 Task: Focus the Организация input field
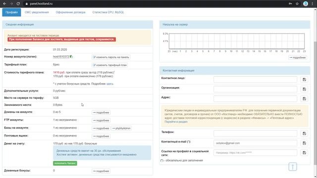[x=256, y=89]
